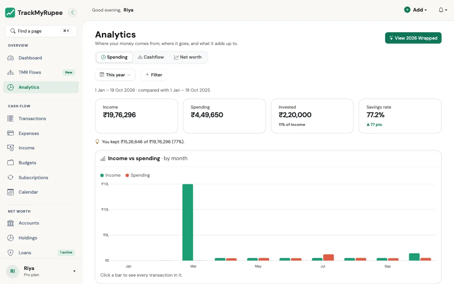Click the 1 active badge beside Loans
Screen dimensions: 454x284
[66, 253]
